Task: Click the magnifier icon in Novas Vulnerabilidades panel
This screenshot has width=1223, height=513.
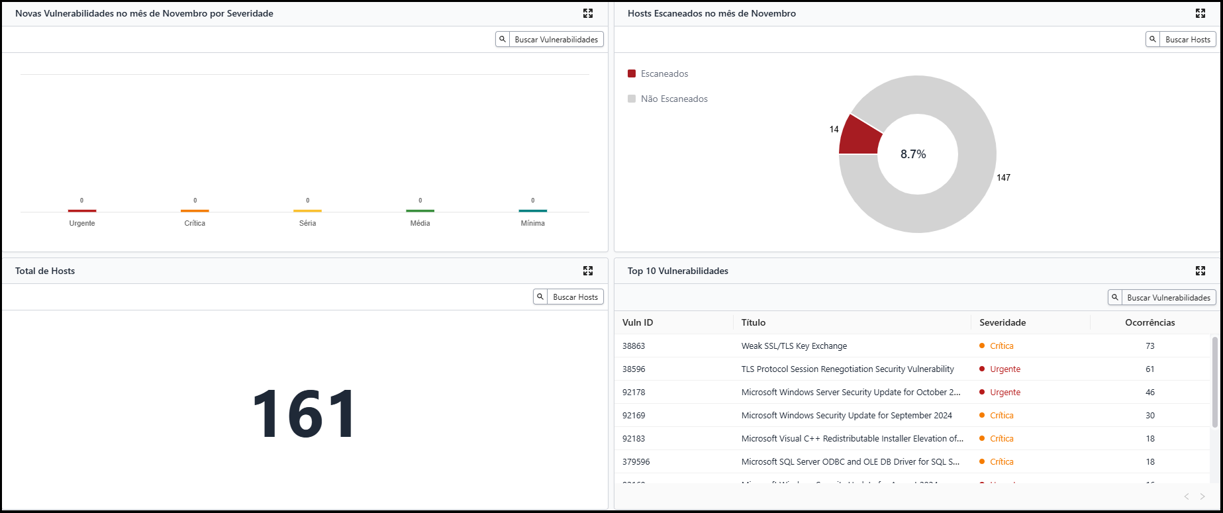Action: point(503,40)
